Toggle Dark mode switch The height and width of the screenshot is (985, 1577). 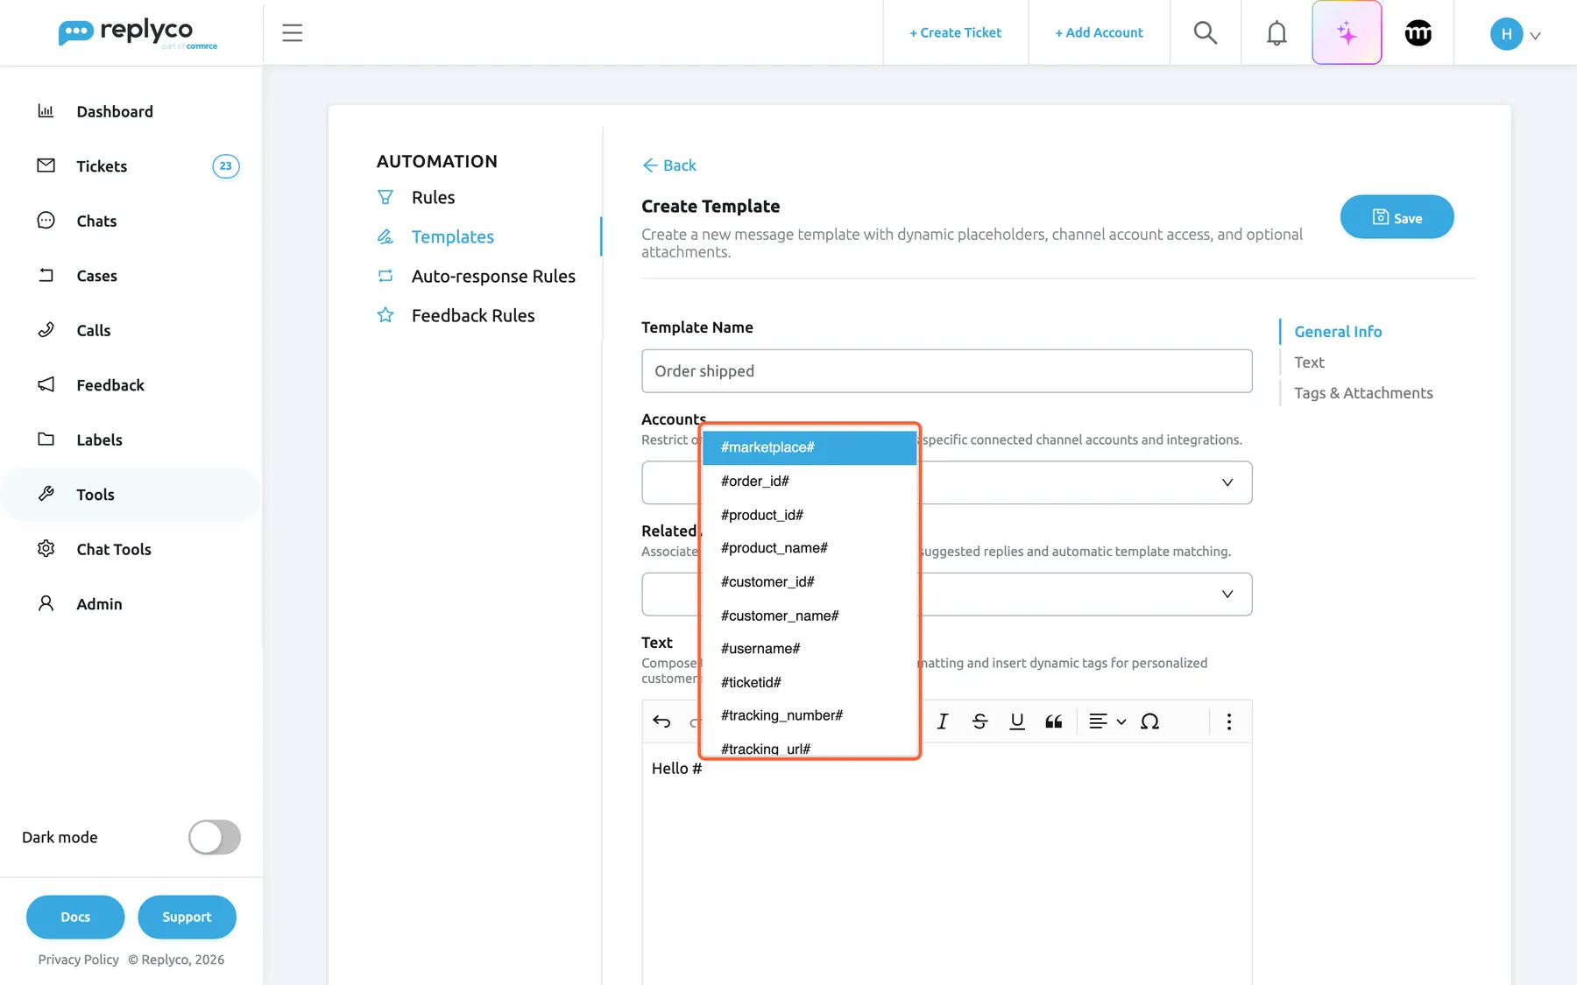click(215, 837)
